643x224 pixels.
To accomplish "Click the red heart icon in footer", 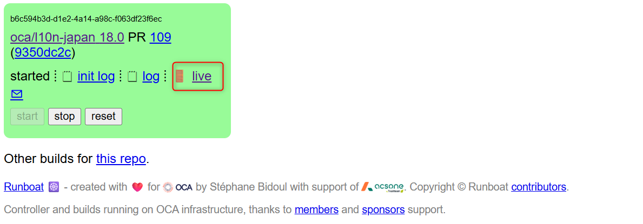I will 137,187.
